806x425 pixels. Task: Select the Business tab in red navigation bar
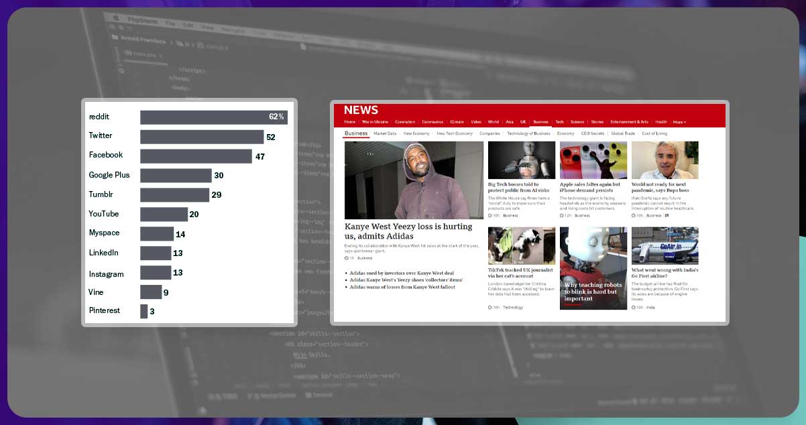click(x=540, y=122)
